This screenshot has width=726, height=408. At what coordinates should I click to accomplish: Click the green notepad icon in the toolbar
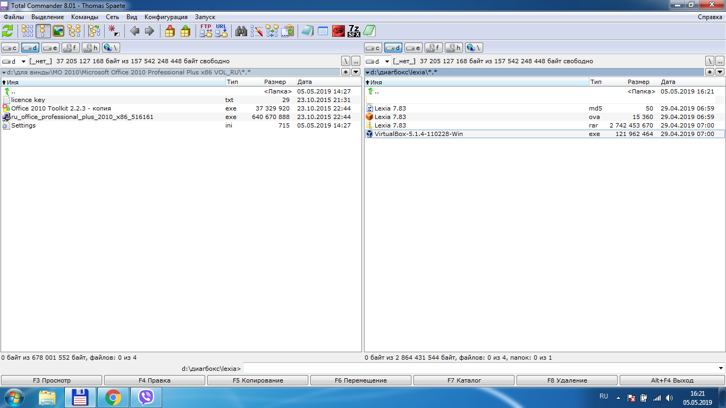[369, 31]
